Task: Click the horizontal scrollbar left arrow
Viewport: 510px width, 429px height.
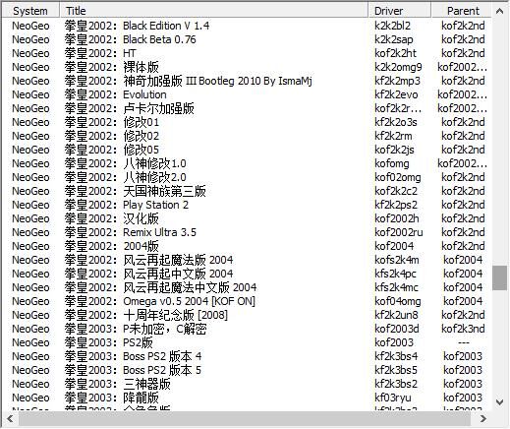Action: (x=10, y=418)
